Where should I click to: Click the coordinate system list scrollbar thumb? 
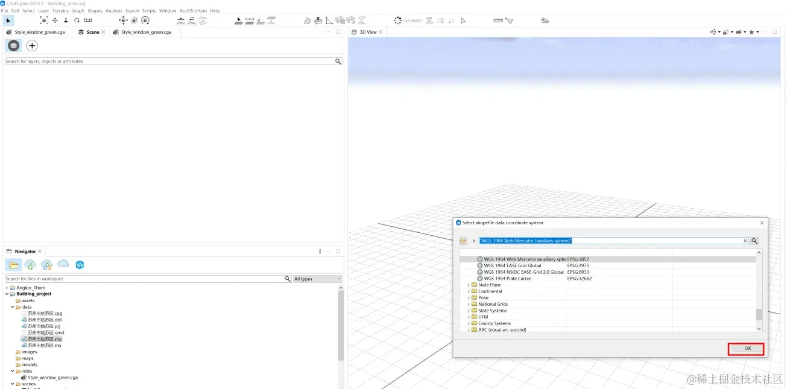coord(759,314)
